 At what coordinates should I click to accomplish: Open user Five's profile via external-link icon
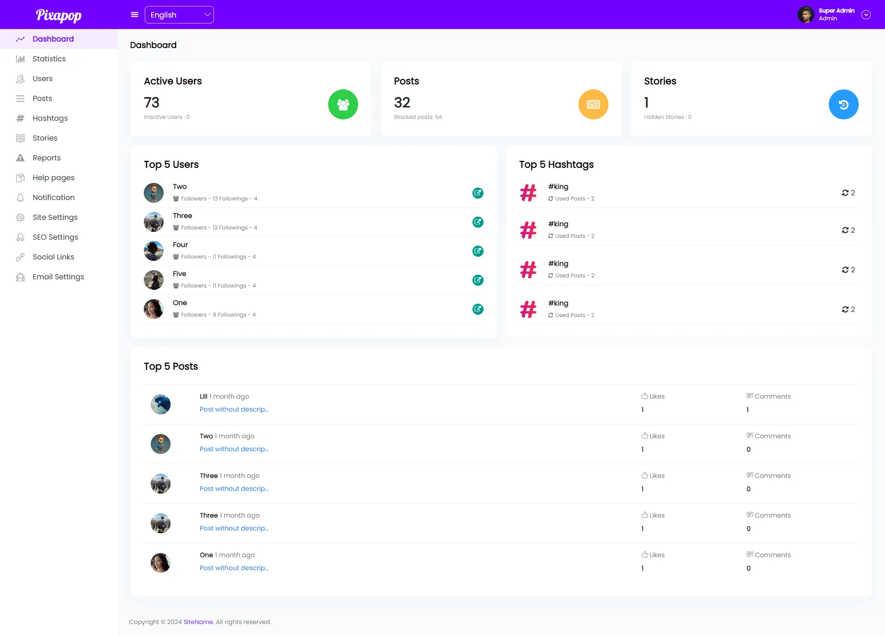coord(478,280)
